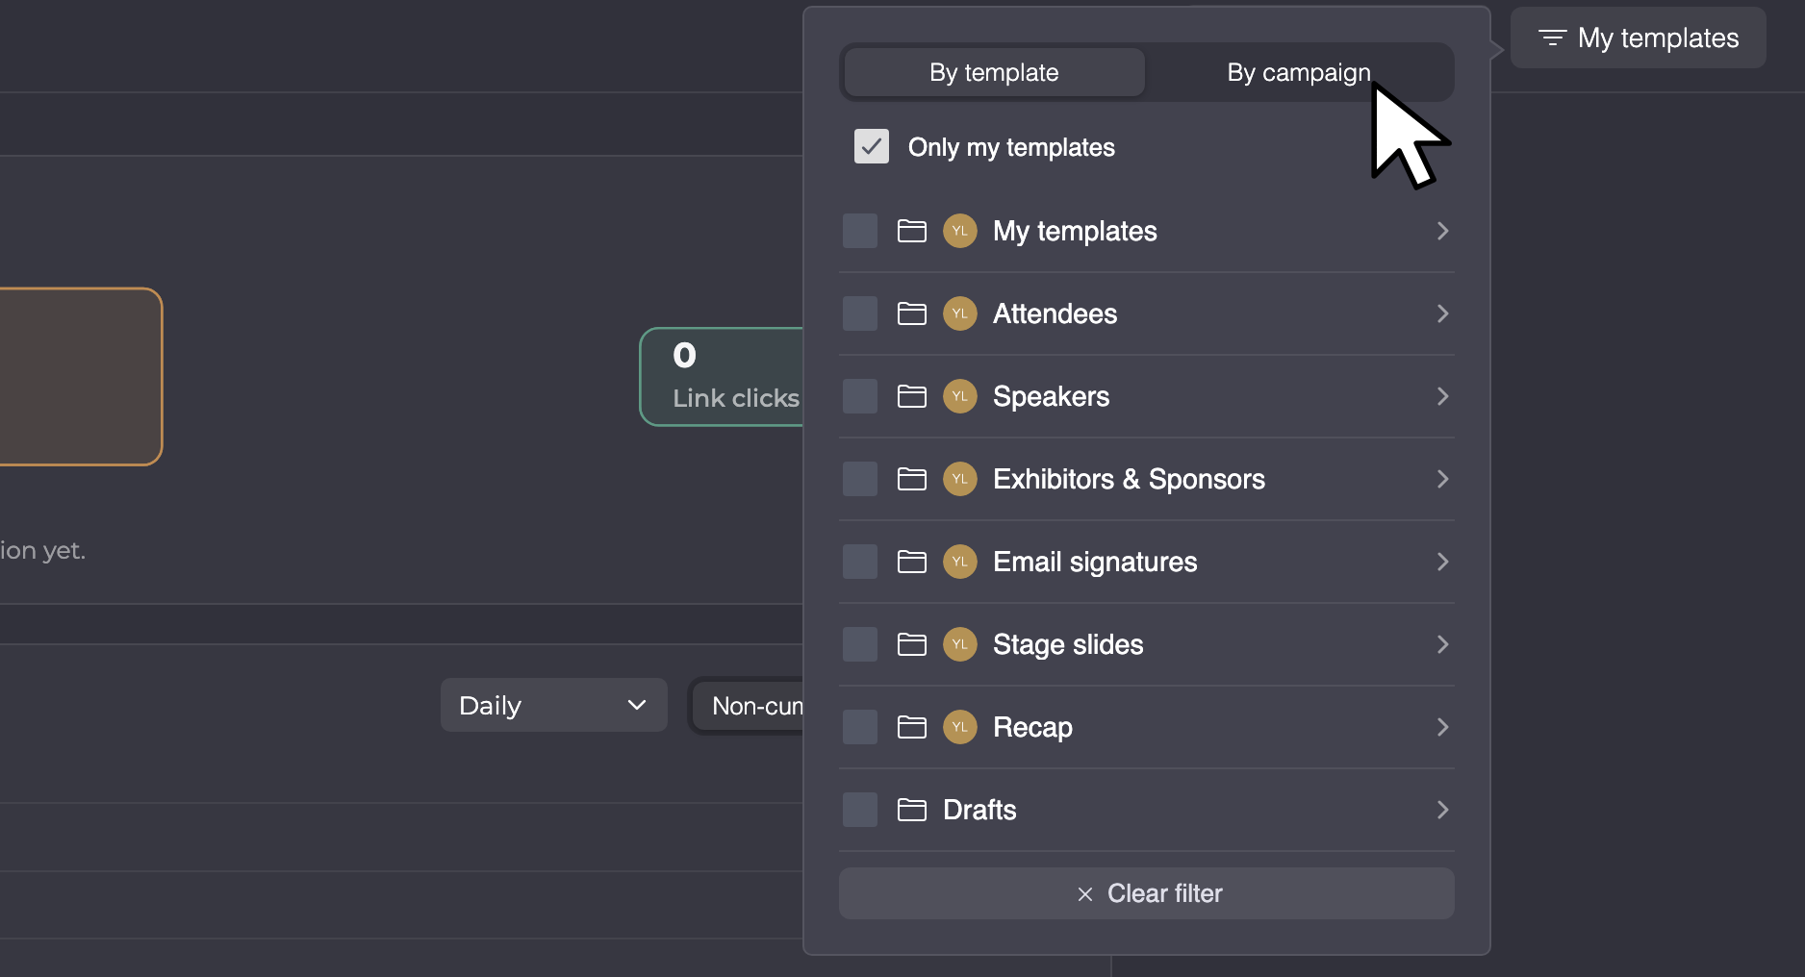Expand the Exhibitors & Sponsors chevron
1805x977 pixels.
(x=1442, y=479)
